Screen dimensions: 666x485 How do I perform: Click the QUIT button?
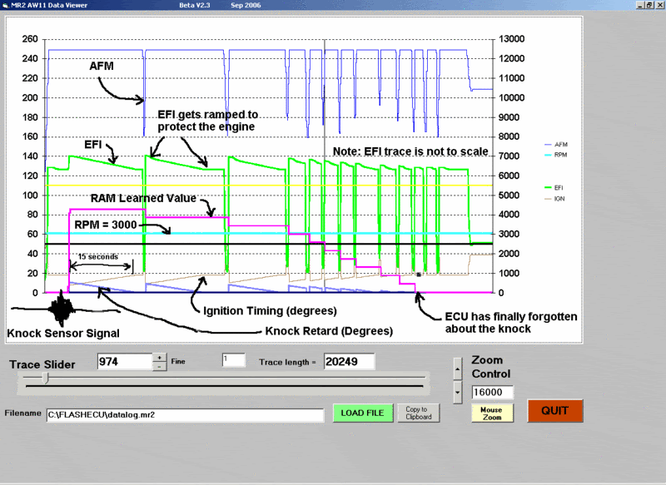point(554,411)
